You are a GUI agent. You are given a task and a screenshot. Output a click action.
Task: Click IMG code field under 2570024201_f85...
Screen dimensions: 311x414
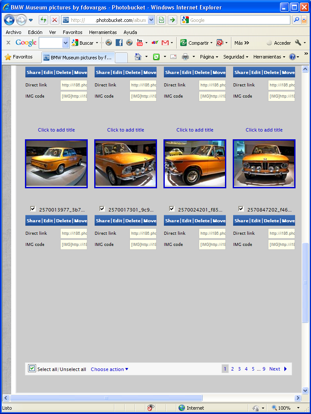[212, 245]
